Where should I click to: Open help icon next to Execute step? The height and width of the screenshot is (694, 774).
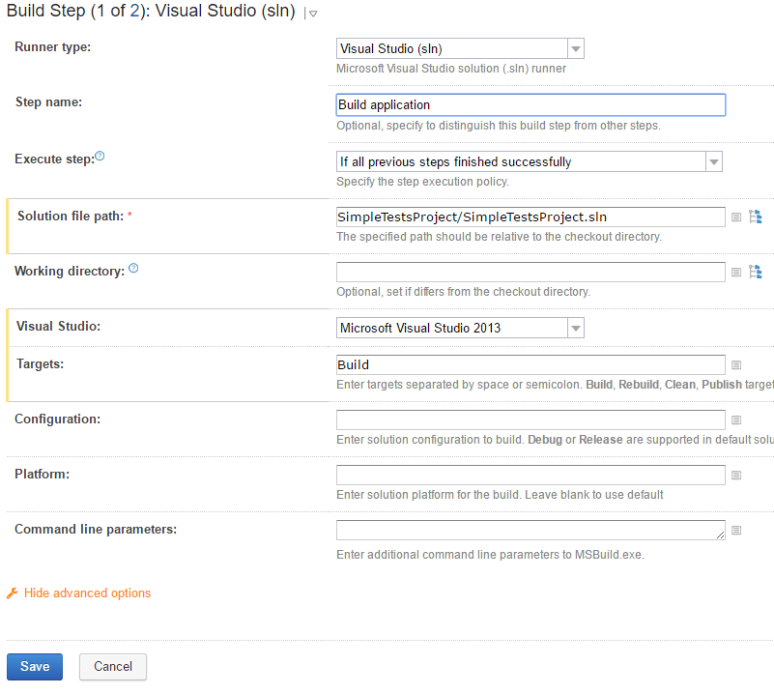tap(100, 156)
